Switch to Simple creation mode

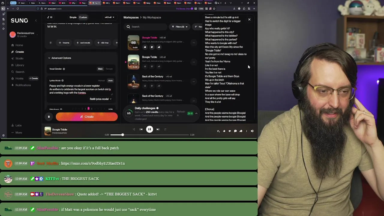click(73, 17)
